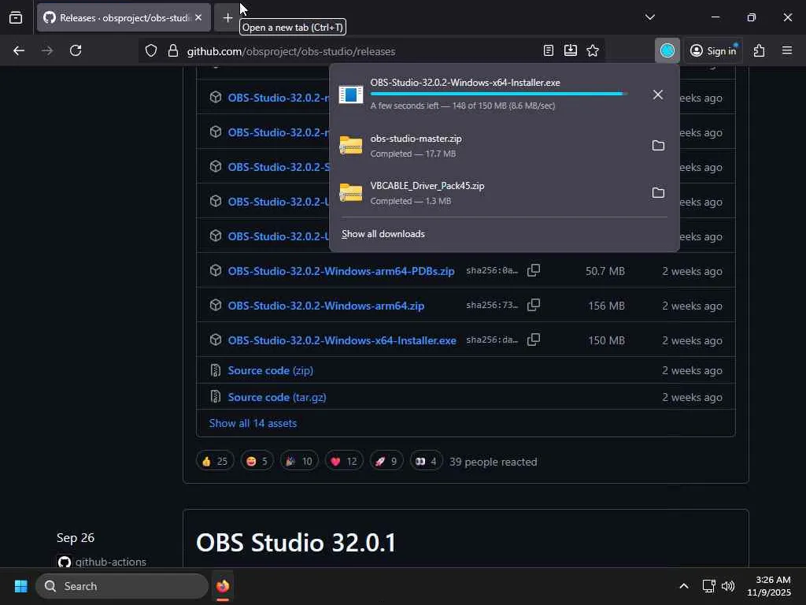Image resolution: width=806 pixels, height=605 pixels.
Task: Toggle heart reaction with 12
Action: click(x=344, y=462)
